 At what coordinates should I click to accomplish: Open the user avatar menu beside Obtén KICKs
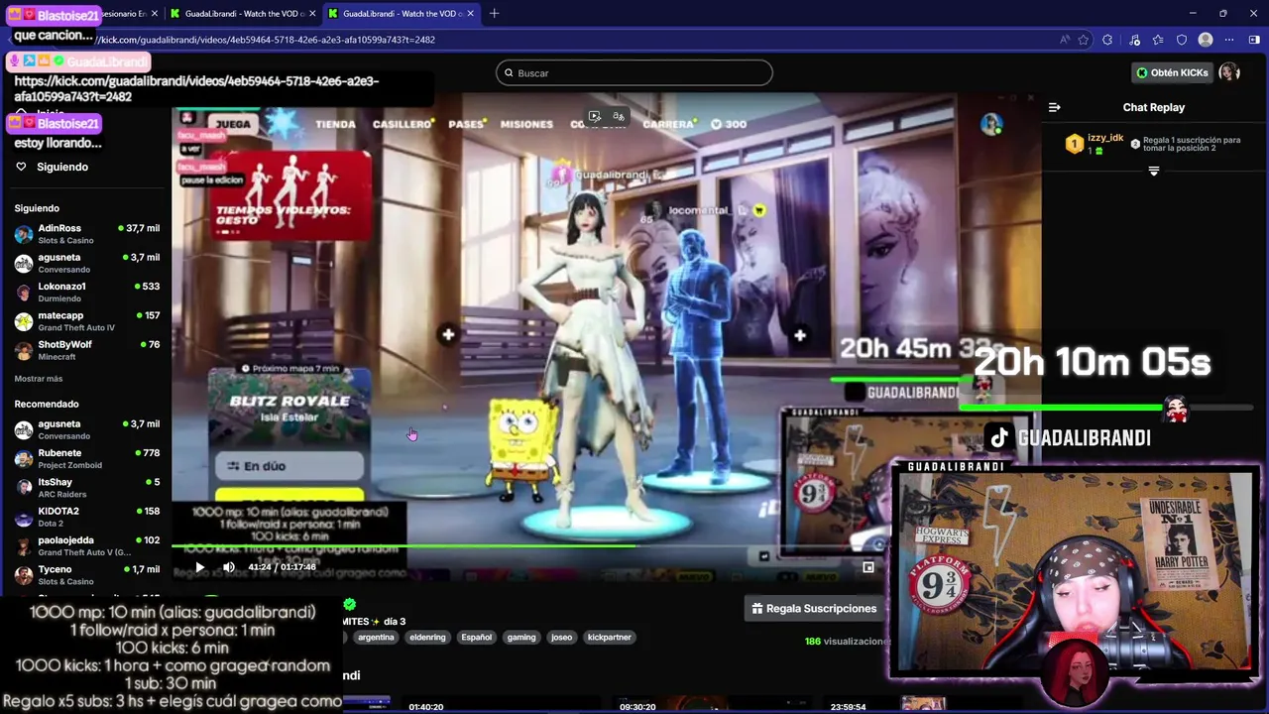[1229, 72]
